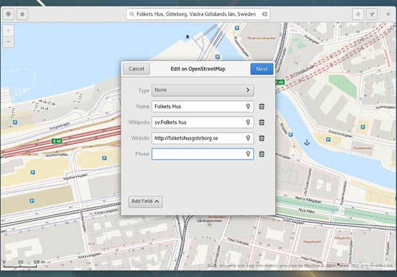Delete the Name field
This screenshot has height=277, width=397.
(261, 107)
